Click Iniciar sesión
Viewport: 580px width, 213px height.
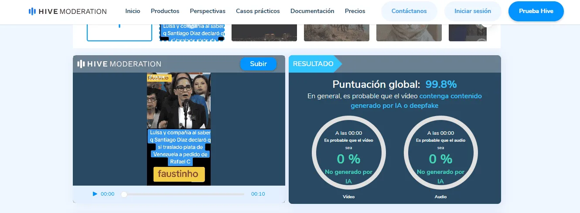pos(473,11)
